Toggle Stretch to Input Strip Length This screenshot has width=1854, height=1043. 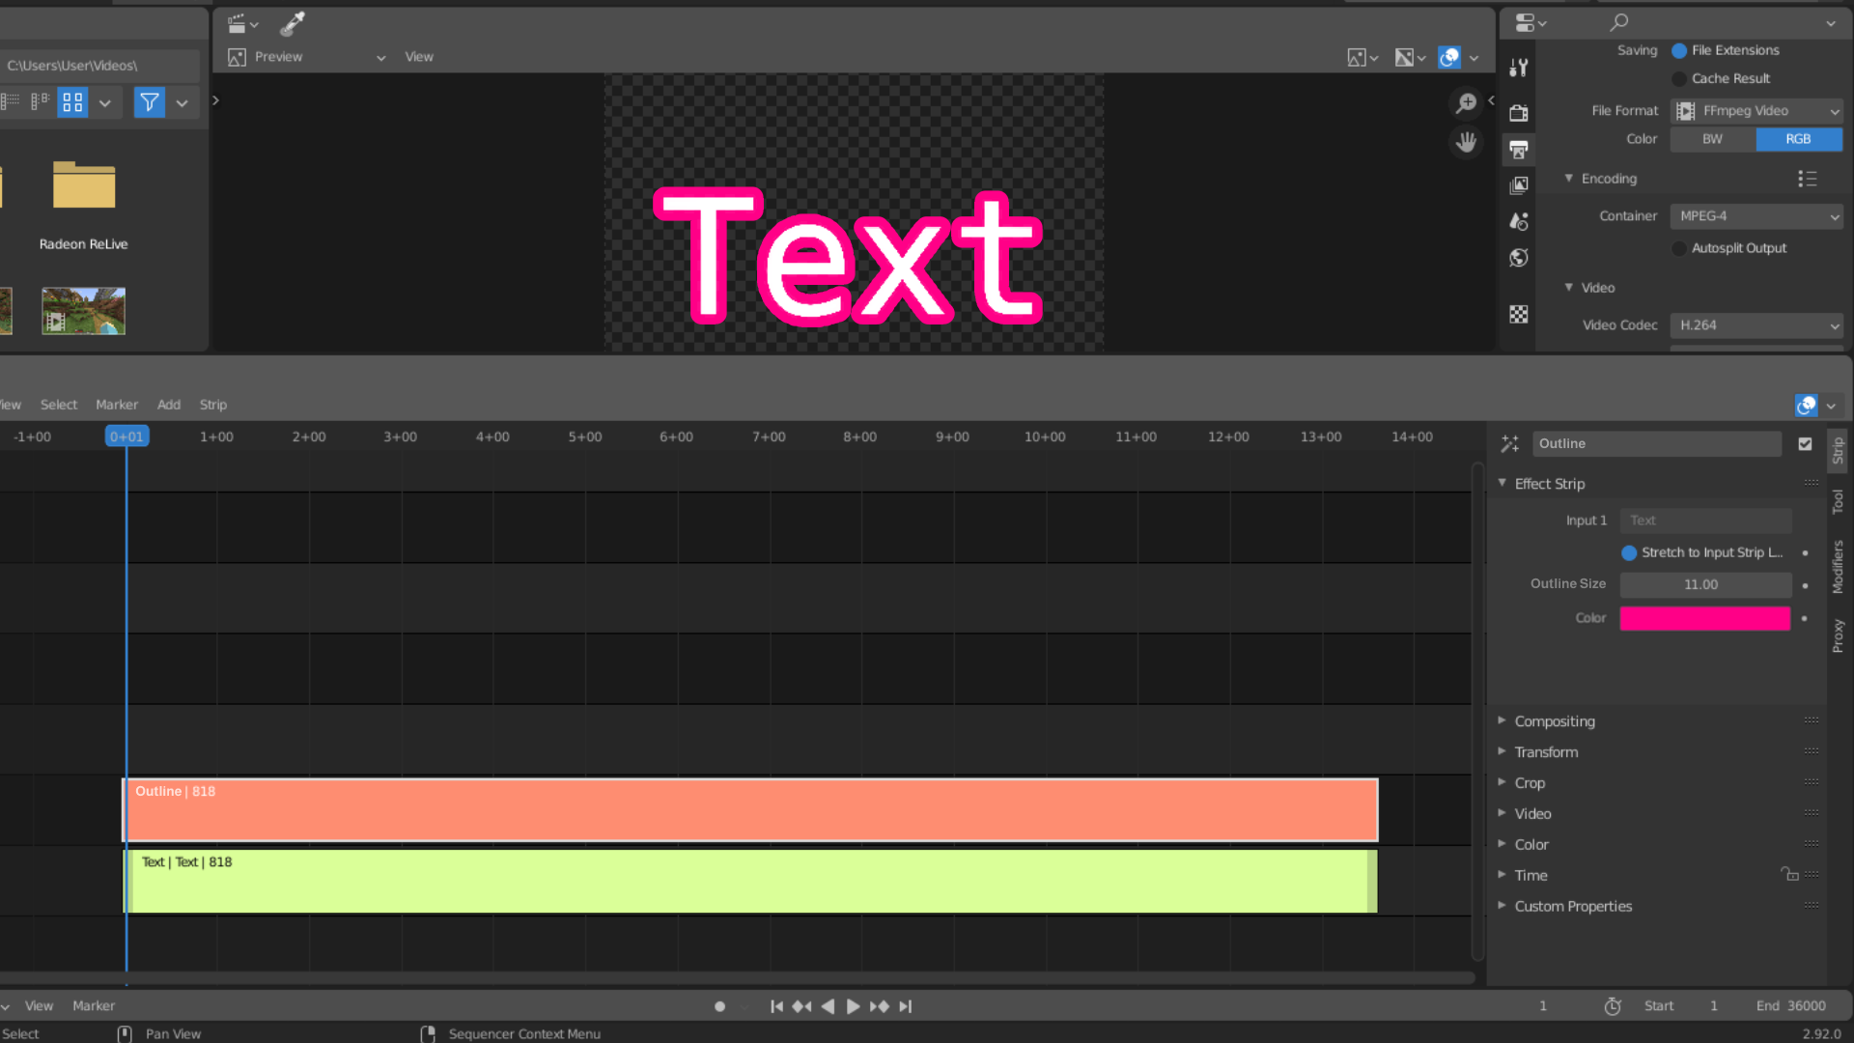pyautogui.click(x=1629, y=552)
